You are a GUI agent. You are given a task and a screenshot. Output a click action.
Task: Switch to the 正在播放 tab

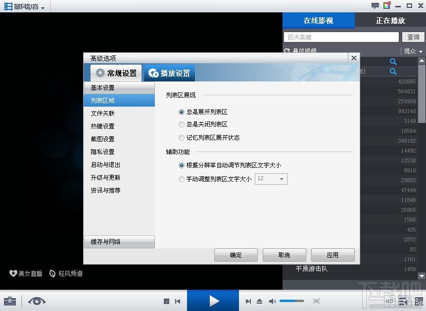point(390,20)
